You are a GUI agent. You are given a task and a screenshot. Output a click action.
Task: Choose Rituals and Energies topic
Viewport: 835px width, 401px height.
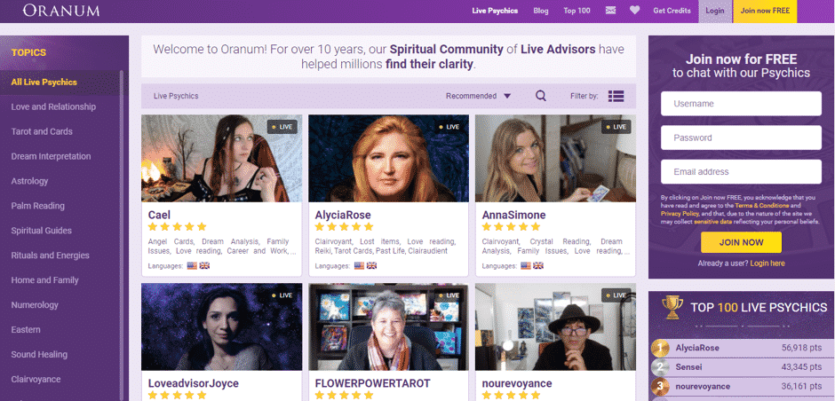tap(50, 256)
